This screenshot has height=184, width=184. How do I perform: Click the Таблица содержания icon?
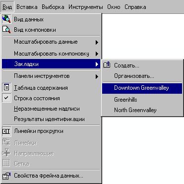(6, 87)
